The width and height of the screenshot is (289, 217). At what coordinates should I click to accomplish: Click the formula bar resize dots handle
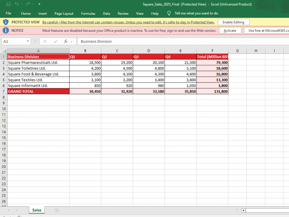35,41
